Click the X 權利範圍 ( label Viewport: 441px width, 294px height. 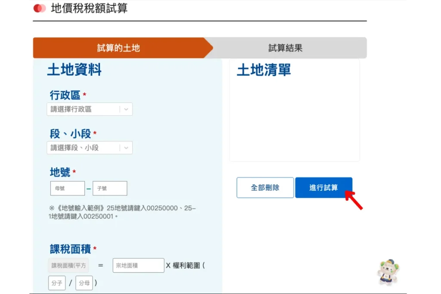point(185,265)
